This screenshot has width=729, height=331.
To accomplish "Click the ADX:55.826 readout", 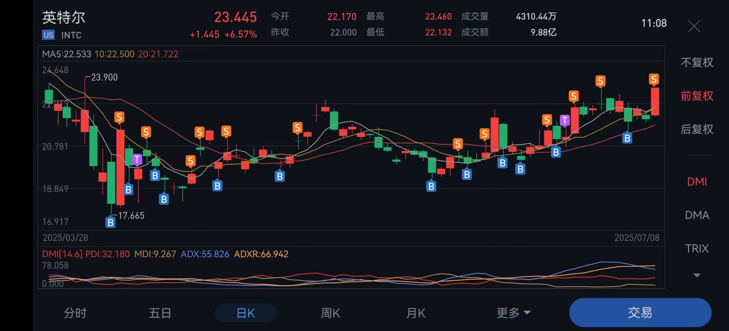I will click(205, 254).
